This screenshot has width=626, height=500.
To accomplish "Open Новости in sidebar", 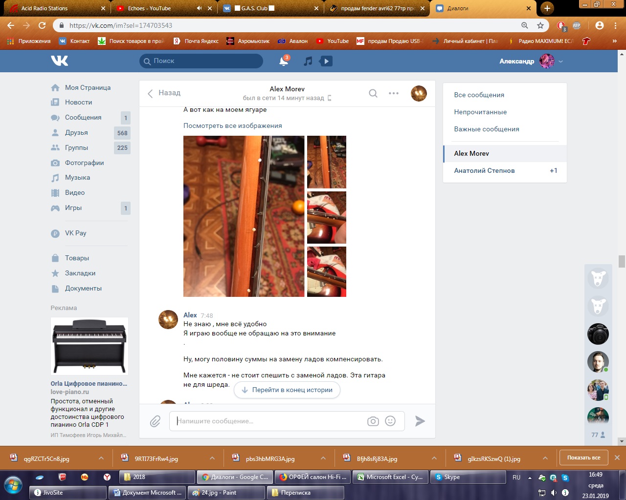I will pyautogui.click(x=78, y=102).
